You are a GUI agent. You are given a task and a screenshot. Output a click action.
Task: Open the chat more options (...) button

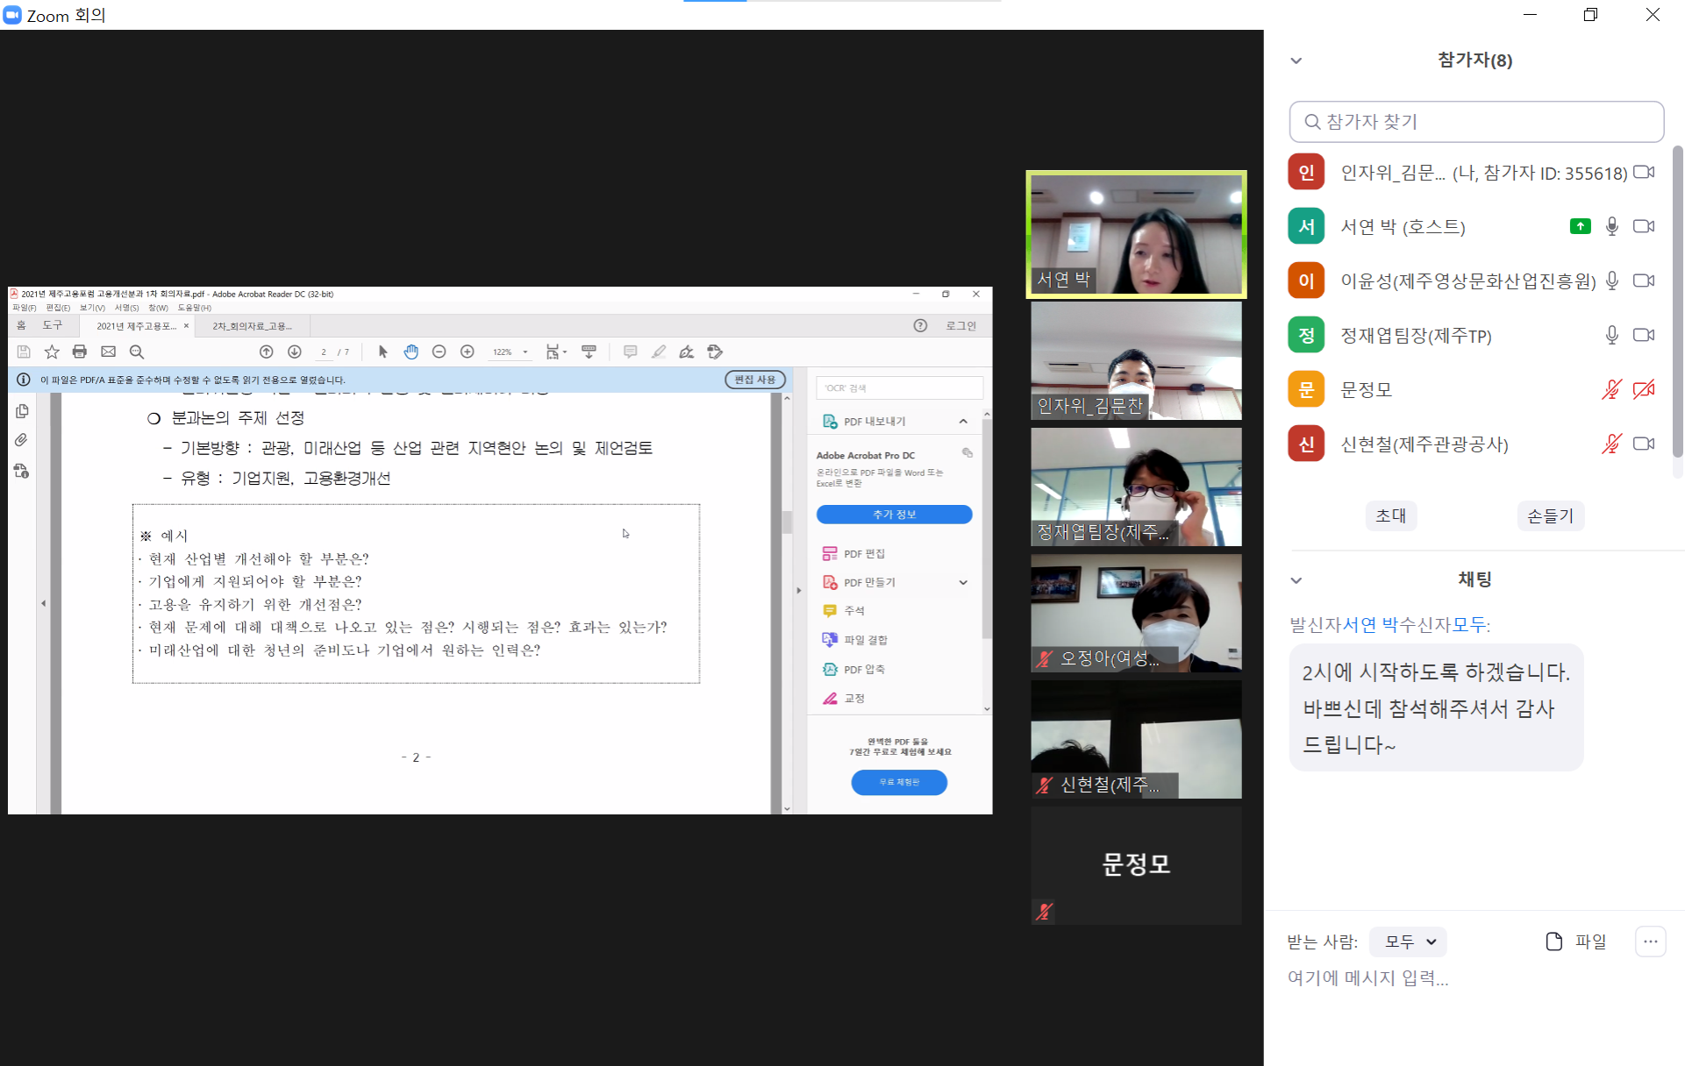(1650, 942)
